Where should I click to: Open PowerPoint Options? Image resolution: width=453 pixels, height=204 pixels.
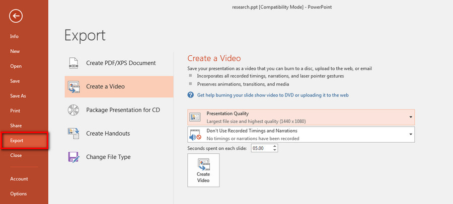(x=19, y=193)
